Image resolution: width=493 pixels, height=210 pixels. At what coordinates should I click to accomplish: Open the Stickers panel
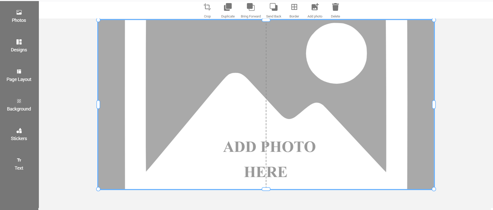point(19,134)
